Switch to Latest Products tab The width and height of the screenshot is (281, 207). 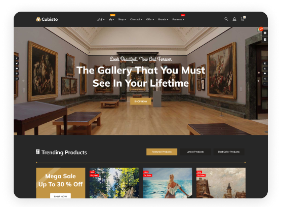[x=195, y=152]
